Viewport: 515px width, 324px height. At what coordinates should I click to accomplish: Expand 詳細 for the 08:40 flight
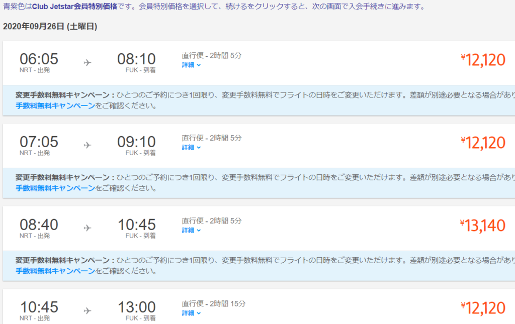[191, 230]
